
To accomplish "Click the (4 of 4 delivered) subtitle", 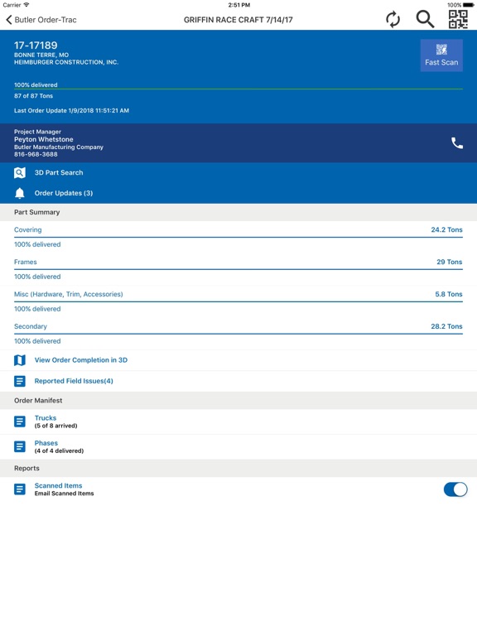I will click(60, 450).
